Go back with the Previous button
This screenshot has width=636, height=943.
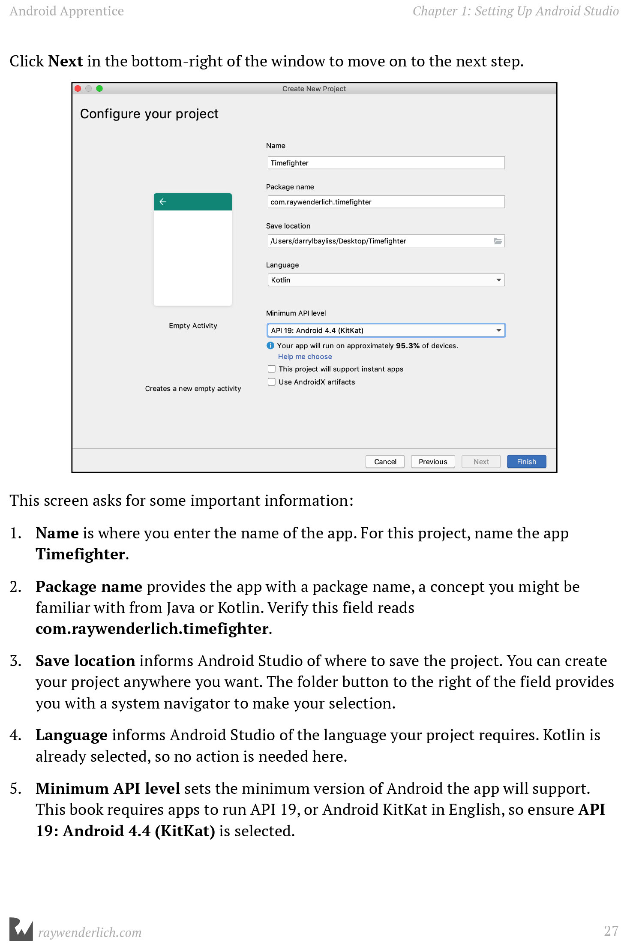coord(433,462)
